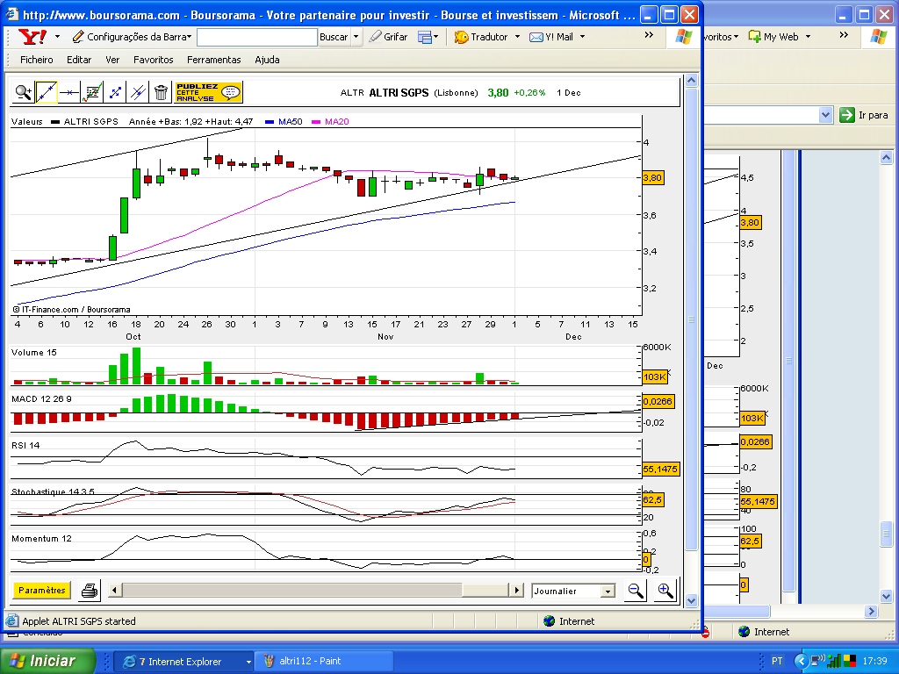Image resolution: width=899 pixels, height=674 pixels.
Task: Open the chart indicators tool
Action: (91, 92)
